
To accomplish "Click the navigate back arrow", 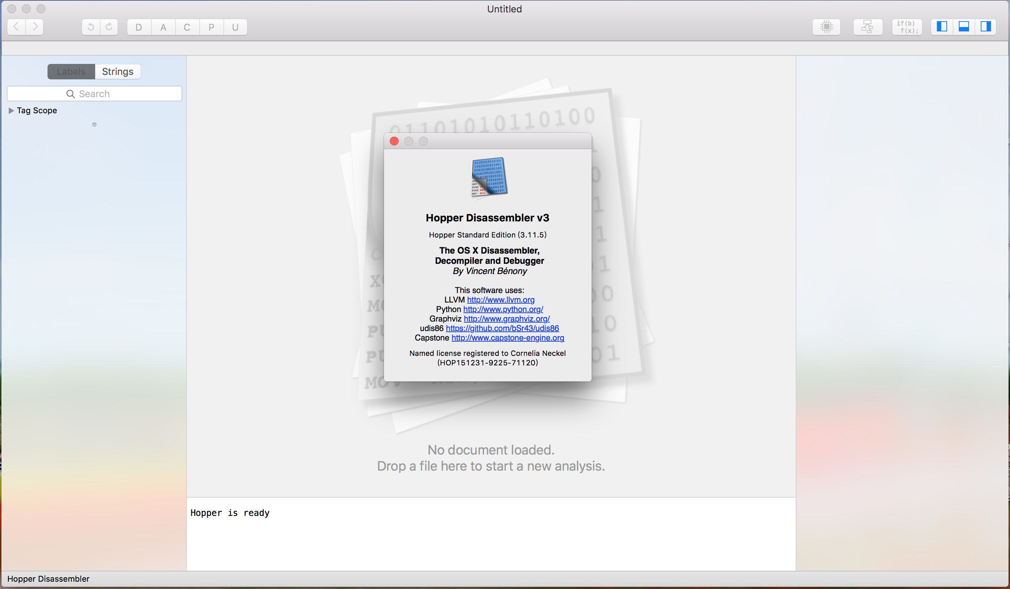I will point(16,27).
